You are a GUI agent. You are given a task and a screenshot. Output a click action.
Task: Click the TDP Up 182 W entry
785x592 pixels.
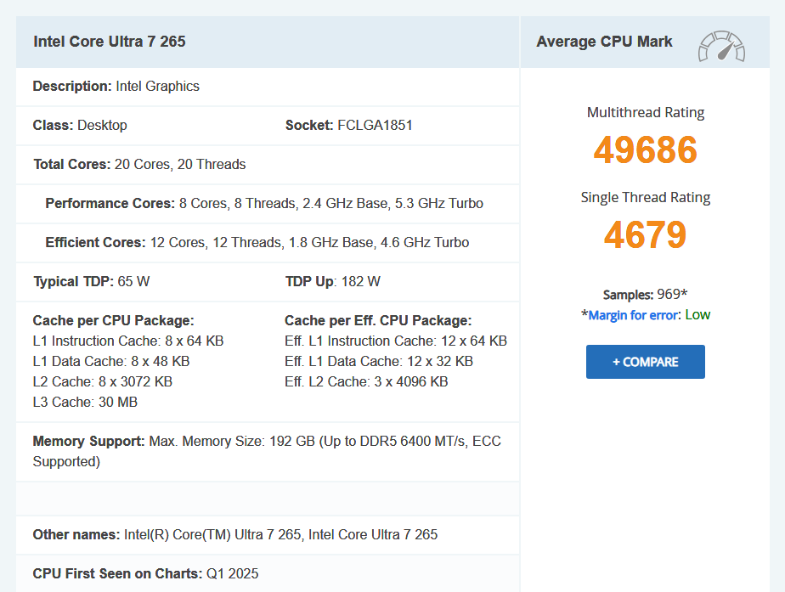tap(332, 282)
